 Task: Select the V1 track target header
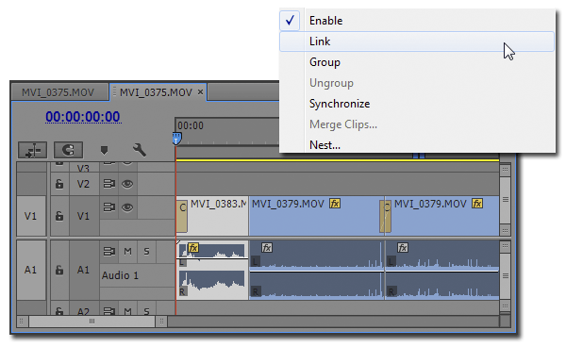(x=83, y=216)
